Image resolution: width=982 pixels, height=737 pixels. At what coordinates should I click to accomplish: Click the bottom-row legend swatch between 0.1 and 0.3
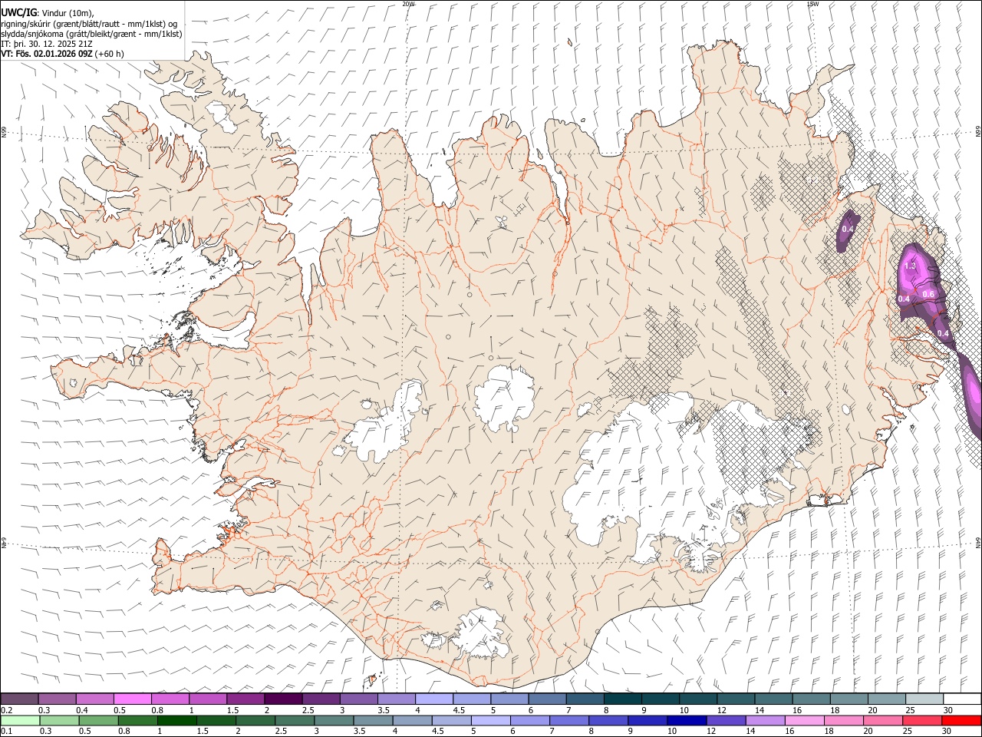(20, 720)
